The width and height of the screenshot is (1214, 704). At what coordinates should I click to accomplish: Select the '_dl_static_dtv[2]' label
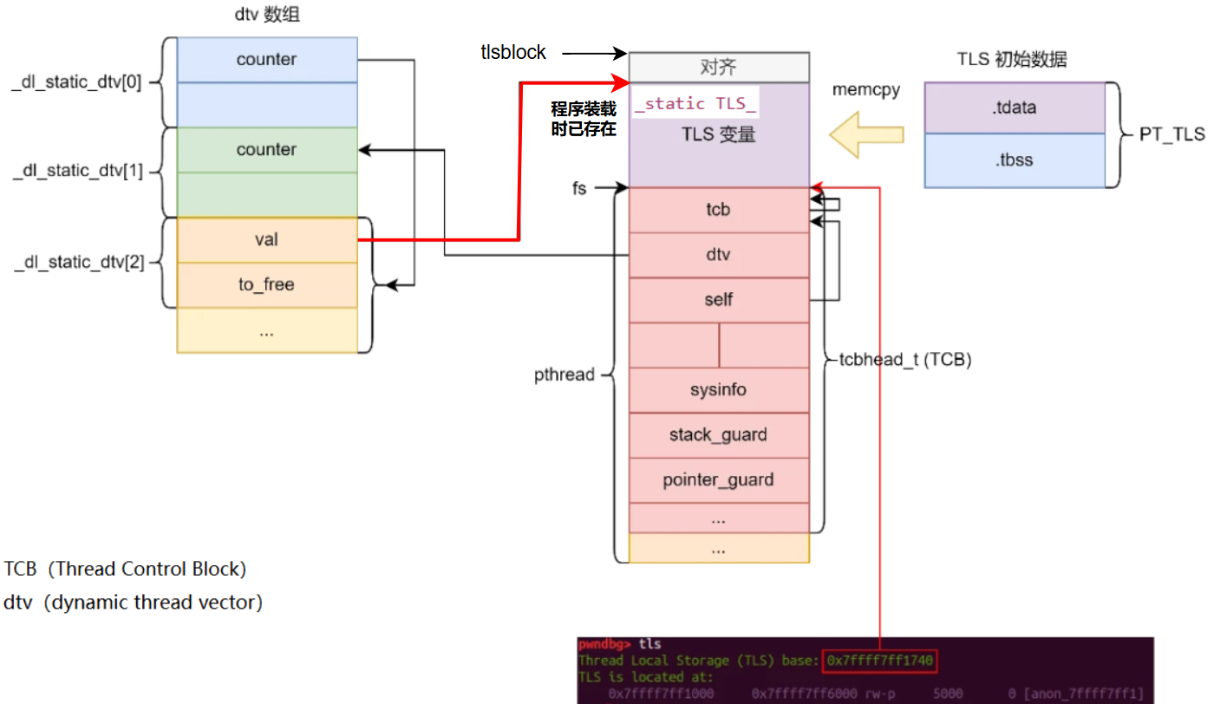click(x=80, y=262)
